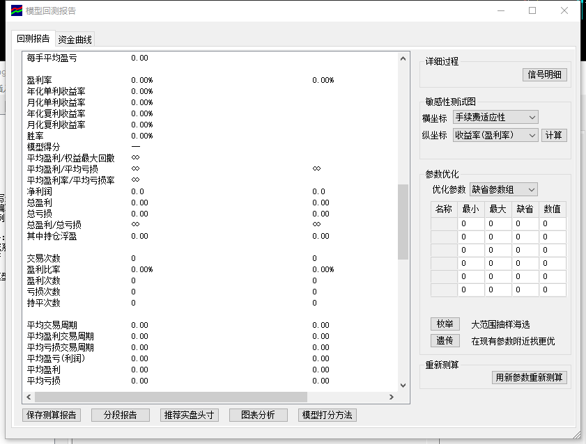
Task: Click 保存测算报告 button
Action: click(x=52, y=415)
